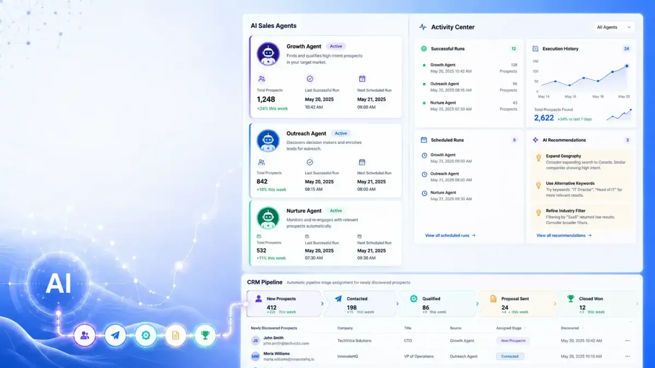This screenshot has height=368, width=655.
Task: Click Growth Agent Last Successful Run checkmark icon
Action: pyautogui.click(x=310, y=79)
